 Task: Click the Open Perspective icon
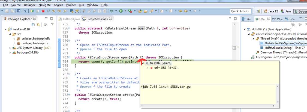pyautogui.click(x=258, y=11)
